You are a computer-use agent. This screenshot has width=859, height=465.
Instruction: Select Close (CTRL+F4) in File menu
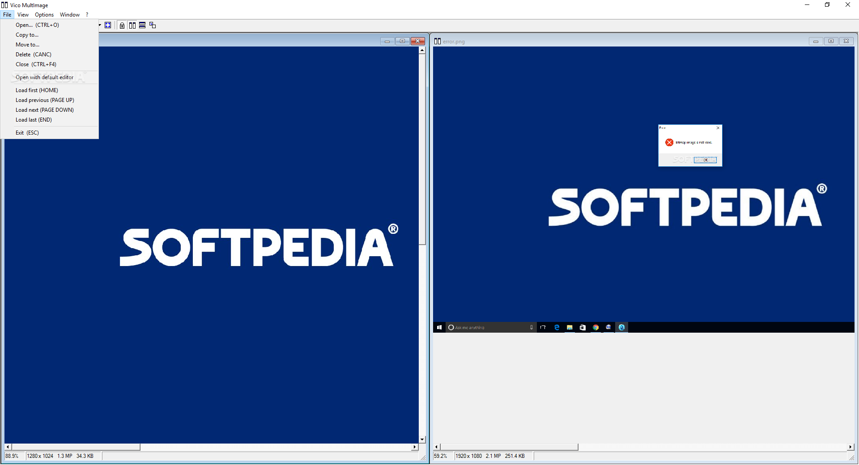(50, 64)
